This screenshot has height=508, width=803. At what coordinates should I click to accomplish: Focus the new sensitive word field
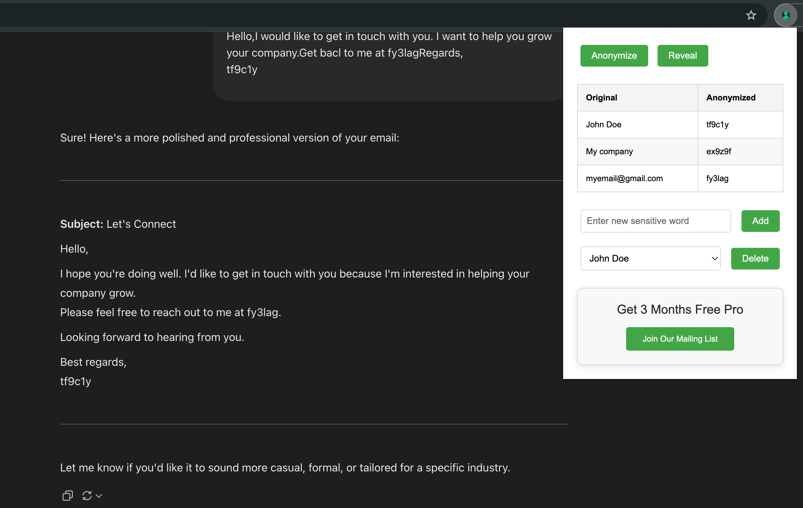(x=655, y=221)
